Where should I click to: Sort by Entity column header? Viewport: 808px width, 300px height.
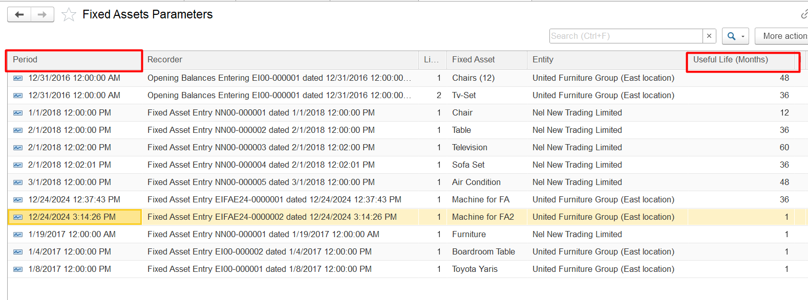click(x=607, y=60)
